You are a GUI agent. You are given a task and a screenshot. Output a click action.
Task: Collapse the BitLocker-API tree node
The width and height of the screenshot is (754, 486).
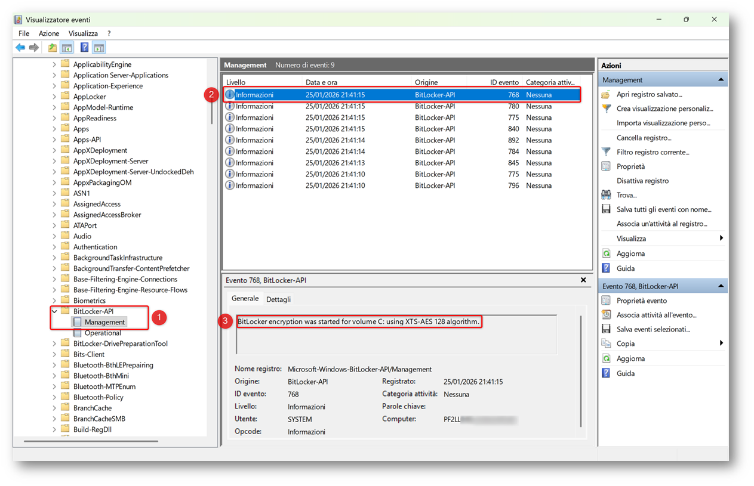[x=54, y=311]
